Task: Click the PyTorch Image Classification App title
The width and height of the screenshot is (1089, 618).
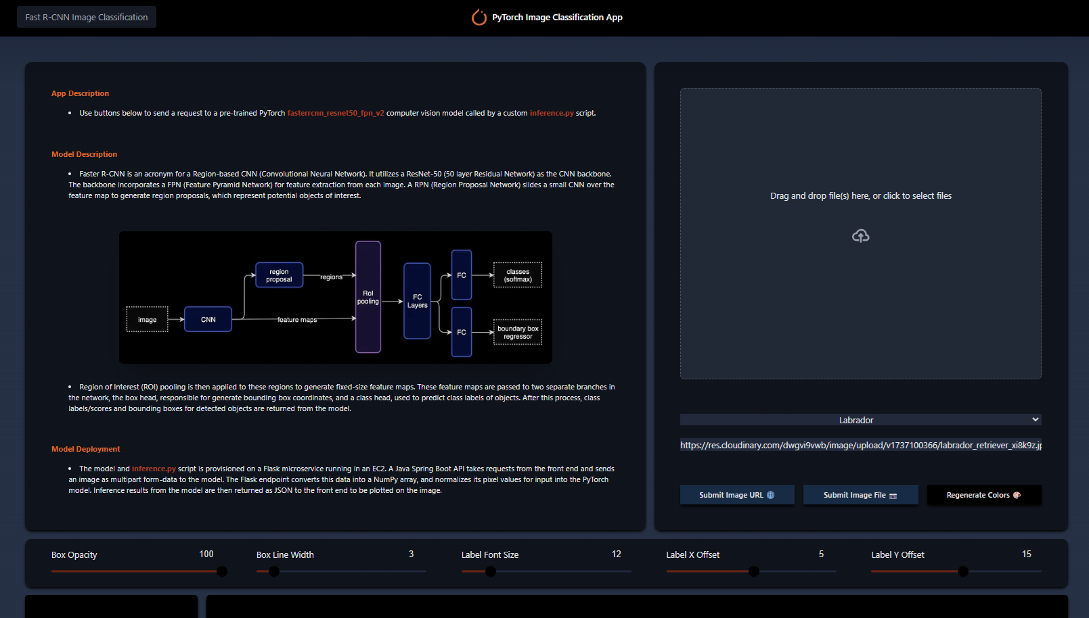Action: tap(557, 18)
